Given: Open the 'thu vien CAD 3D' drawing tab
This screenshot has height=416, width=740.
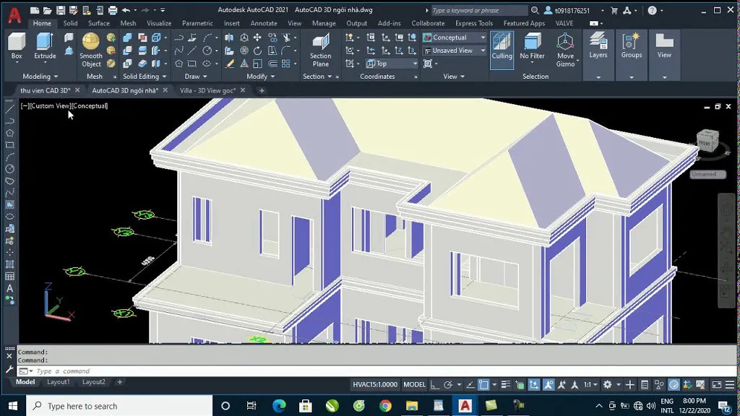Looking at the screenshot, I should point(43,90).
